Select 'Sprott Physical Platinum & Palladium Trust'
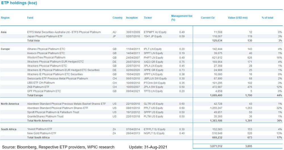The width and height of the screenshot is (284, 150). coord(53,112)
